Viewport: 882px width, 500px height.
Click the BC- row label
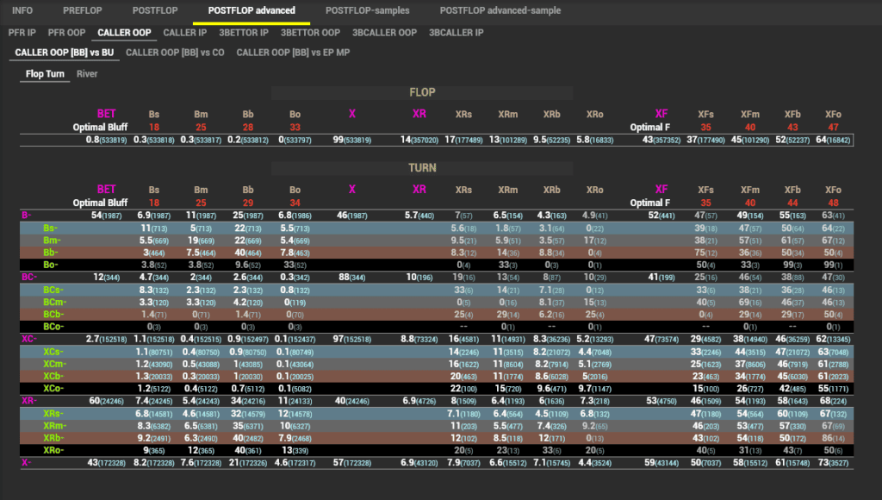(29, 277)
